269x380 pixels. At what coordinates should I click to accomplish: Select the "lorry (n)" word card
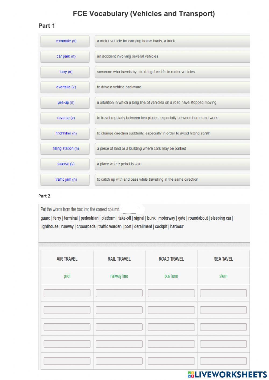(x=65, y=72)
